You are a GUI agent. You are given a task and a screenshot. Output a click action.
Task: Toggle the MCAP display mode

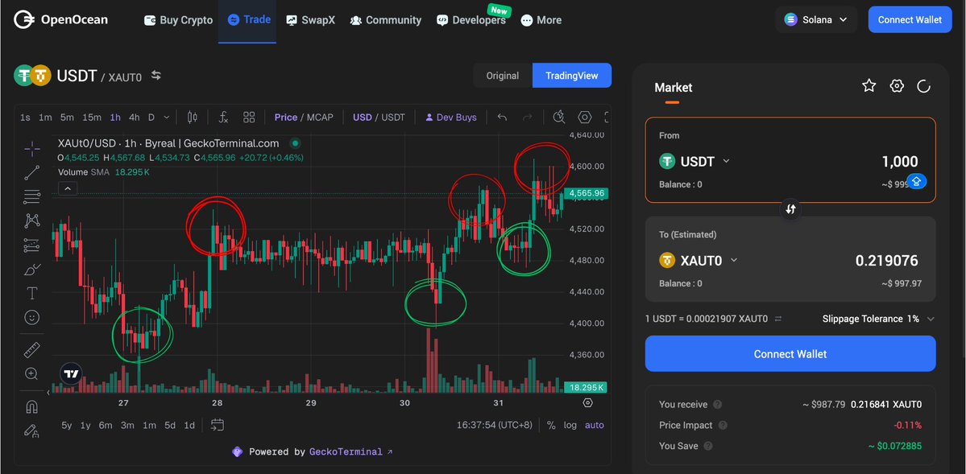[x=320, y=117]
